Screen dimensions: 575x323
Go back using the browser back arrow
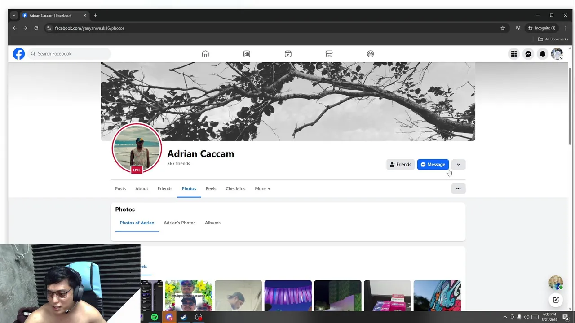pos(14,28)
